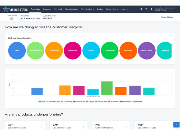Click the scroll-to-top arrow button
This screenshot has width=180, height=130.
[176, 125]
